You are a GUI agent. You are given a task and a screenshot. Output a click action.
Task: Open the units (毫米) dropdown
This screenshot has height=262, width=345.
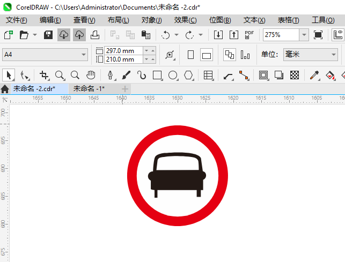coord(311,55)
